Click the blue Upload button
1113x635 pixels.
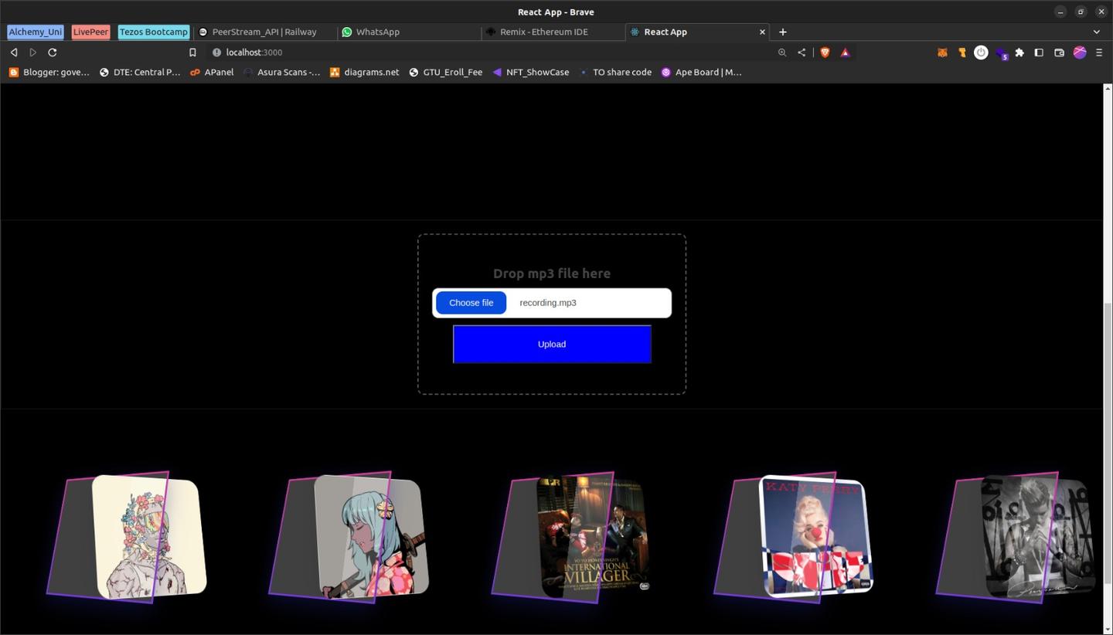point(552,344)
